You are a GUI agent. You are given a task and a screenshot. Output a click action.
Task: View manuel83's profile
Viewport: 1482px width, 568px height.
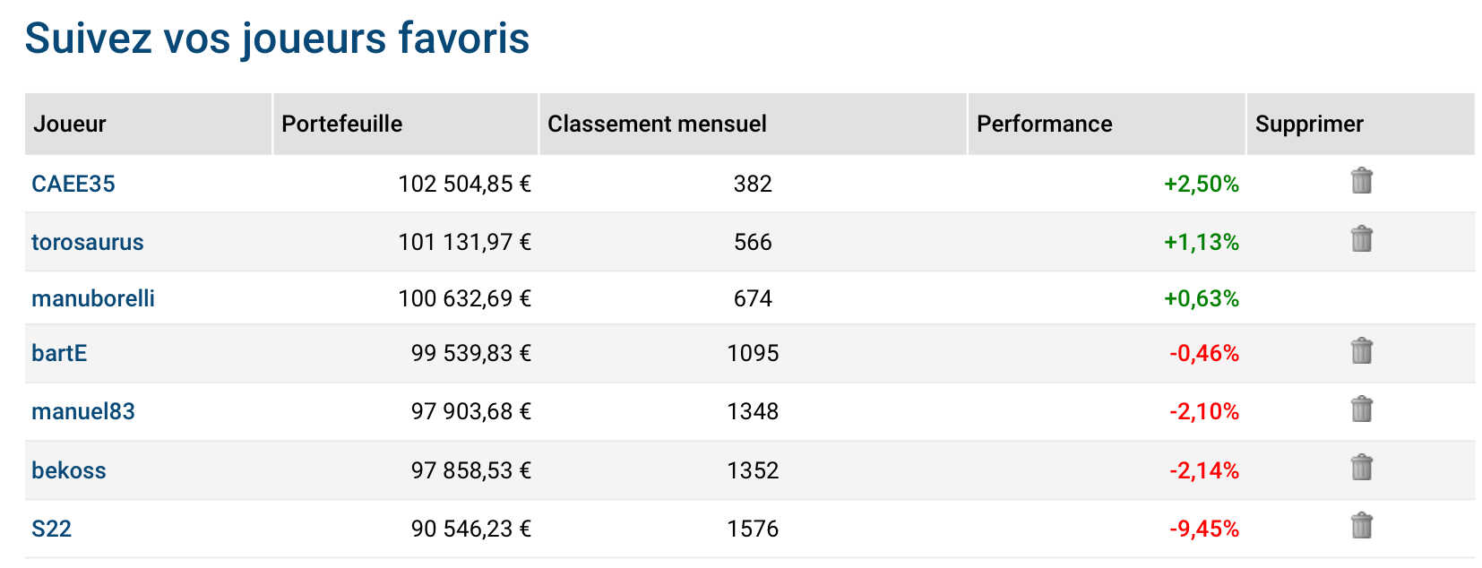83,411
